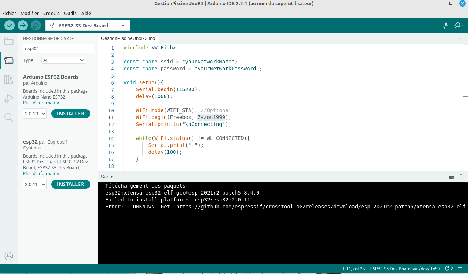
Task: Open the Outils menu
Action: (x=70, y=13)
